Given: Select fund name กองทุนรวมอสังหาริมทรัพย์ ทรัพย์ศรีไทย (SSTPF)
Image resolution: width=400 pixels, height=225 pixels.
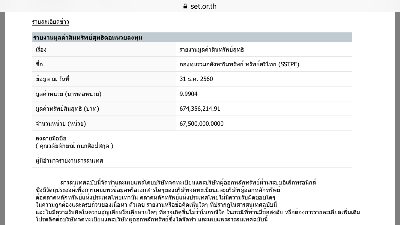Looking at the screenshot, I should tap(239, 64).
